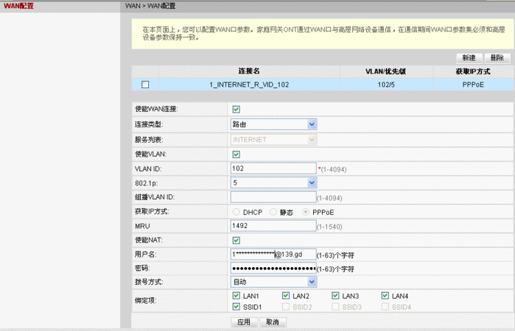This screenshot has height=331, width=515.
Task: Click the 密码 input field
Action: pyautogui.click(x=273, y=269)
